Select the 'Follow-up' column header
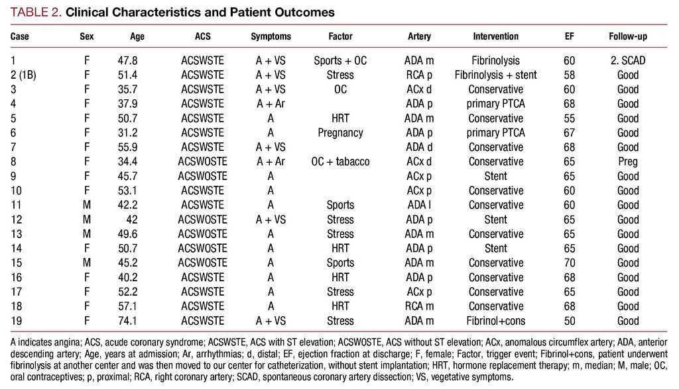The width and height of the screenshot is (679, 389). [x=627, y=36]
